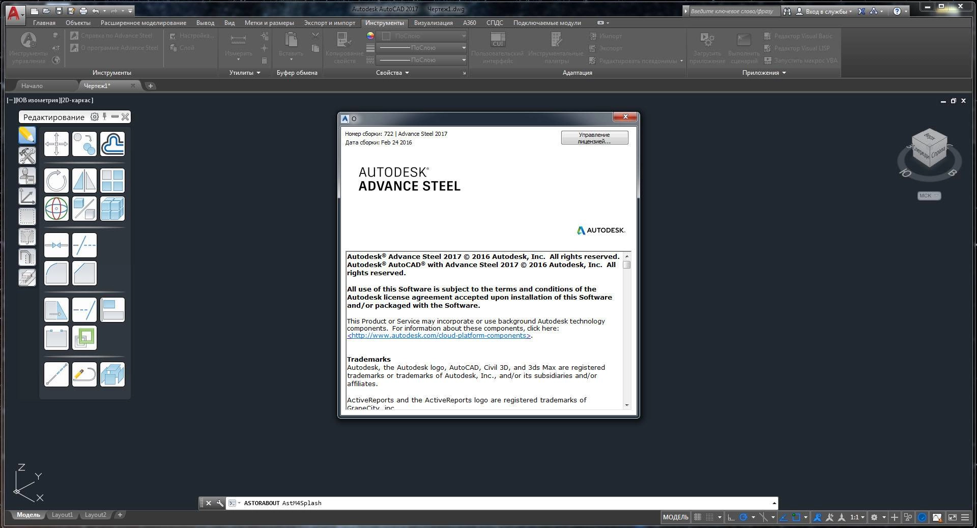Select the 3D rotate globe tool
Screen dimensions: 977x528
coord(56,209)
